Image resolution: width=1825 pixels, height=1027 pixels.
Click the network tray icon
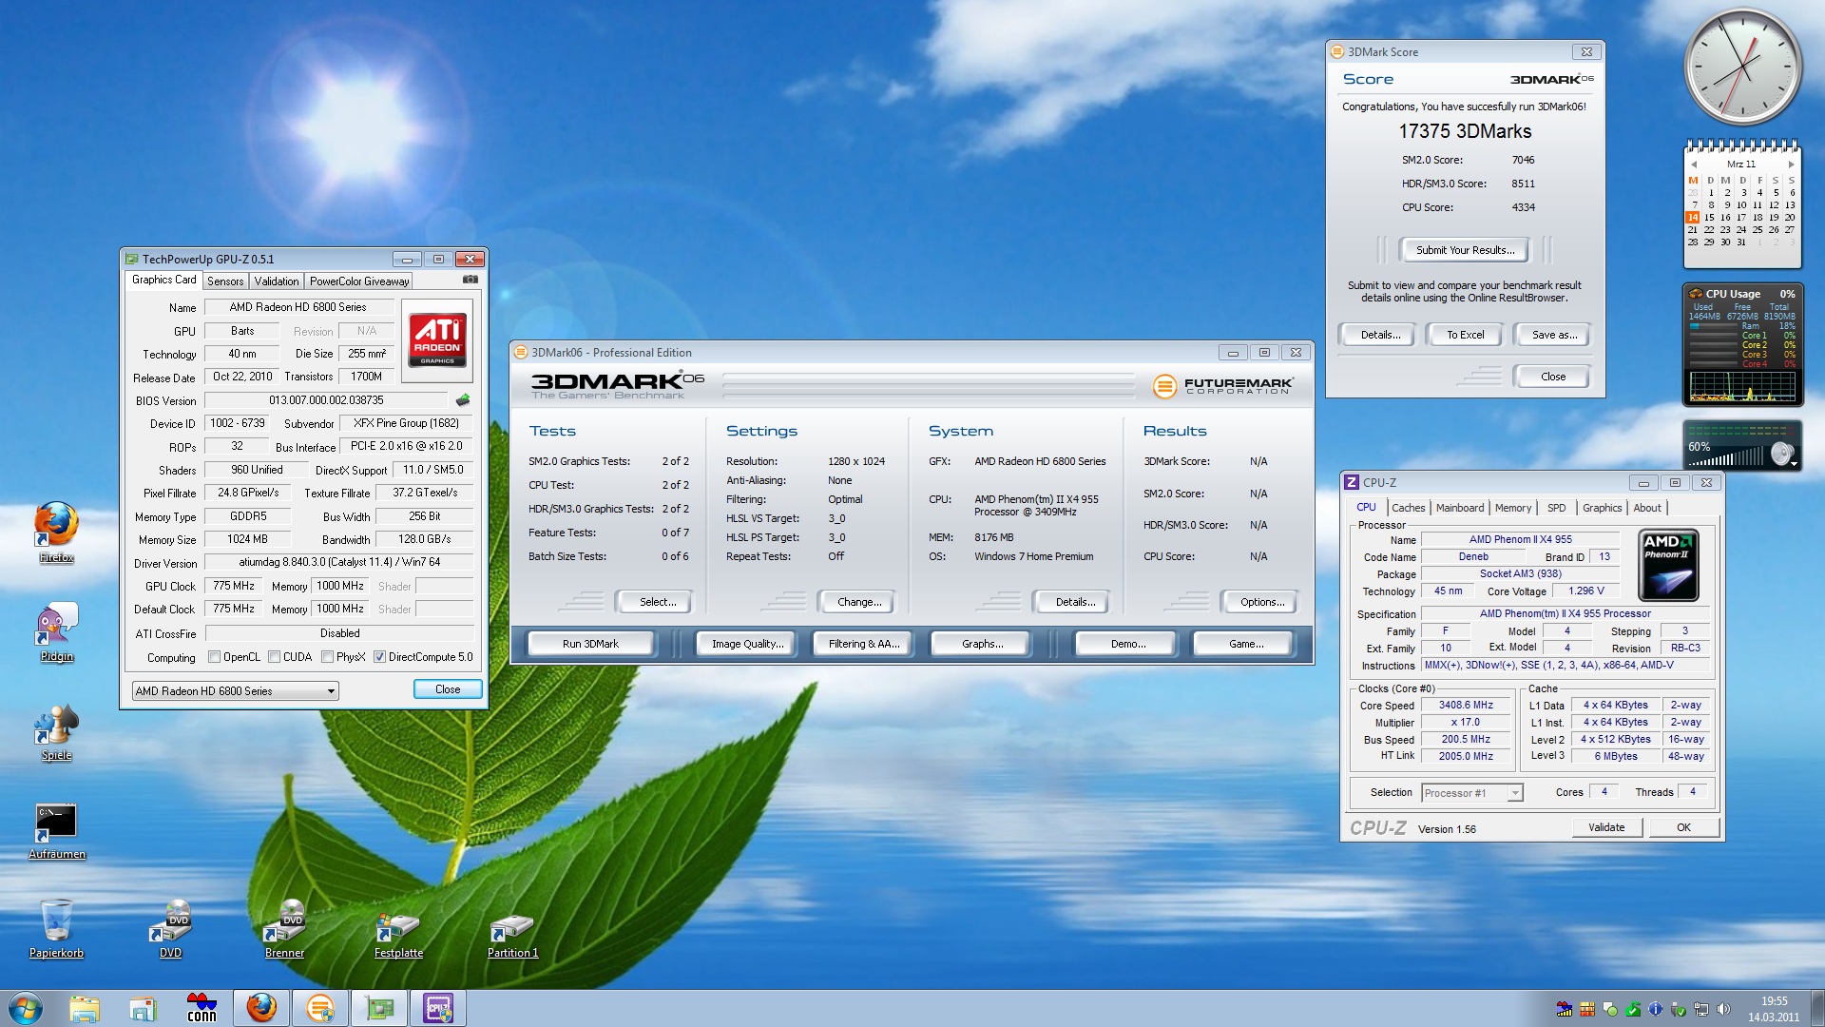tap(1701, 1009)
